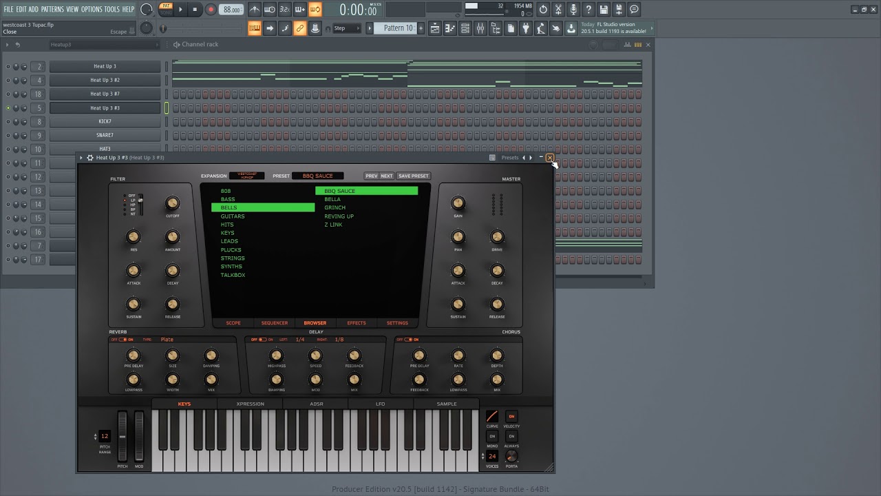Open the OPTIONS menu
The width and height of the screenshot is (881, 496).
point(92,9)
